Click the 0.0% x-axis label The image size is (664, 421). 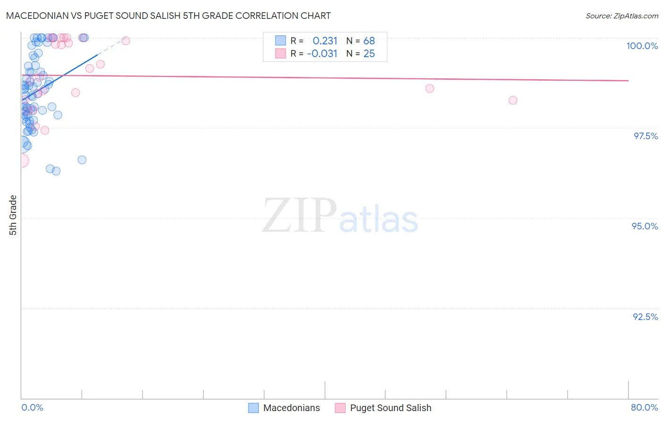point(33,407)
